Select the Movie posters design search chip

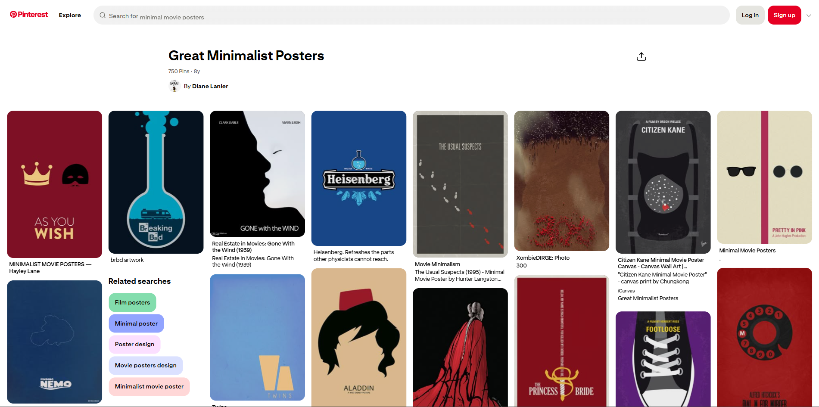click(146, 365)
